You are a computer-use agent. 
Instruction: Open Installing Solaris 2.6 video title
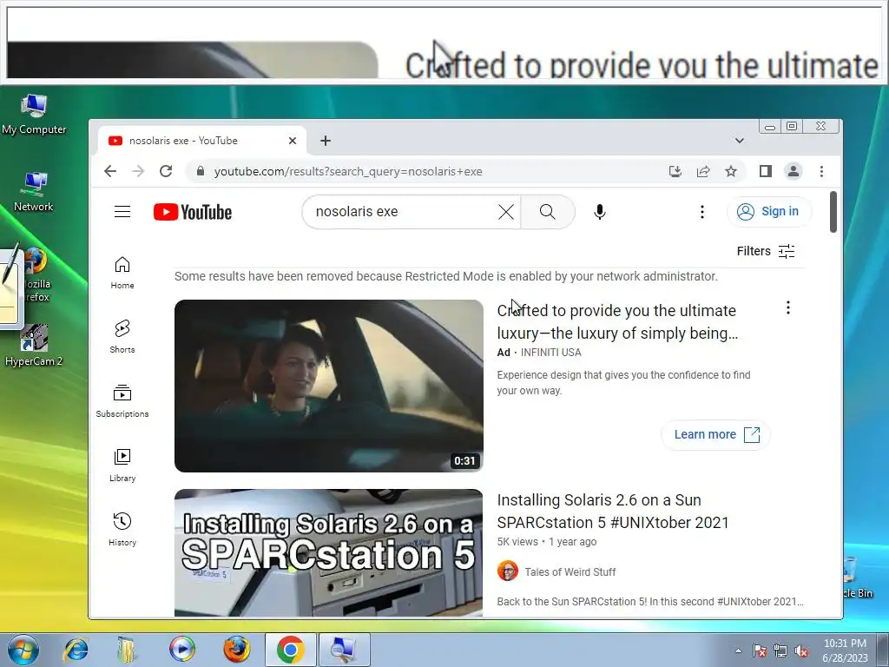613,511
